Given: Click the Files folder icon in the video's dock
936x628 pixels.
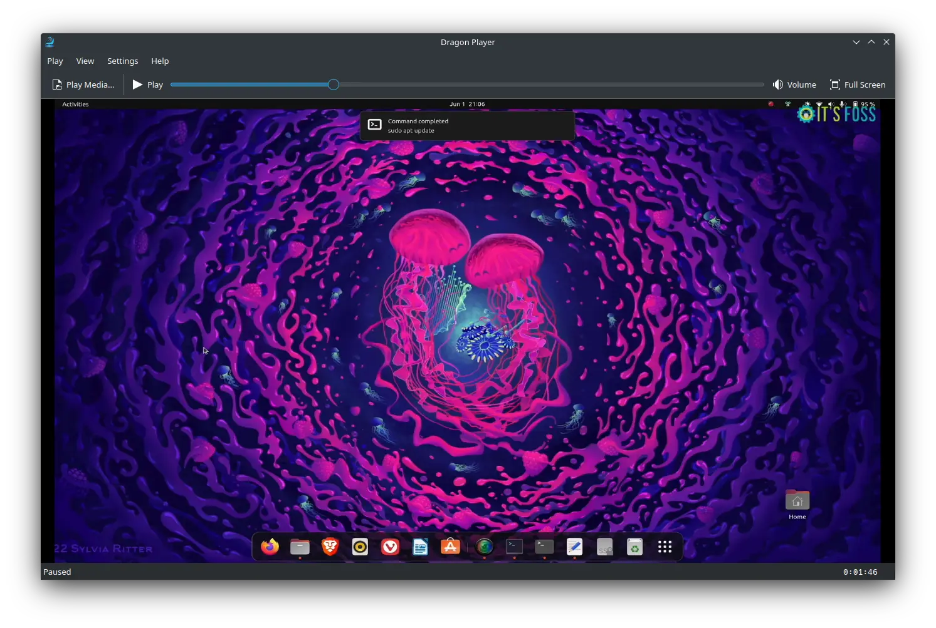Looking at the screenshot, I should tap(300, 547).
